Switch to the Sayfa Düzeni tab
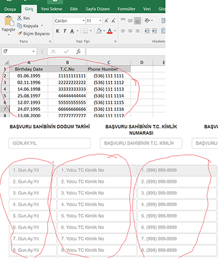 tap(98, 9)
